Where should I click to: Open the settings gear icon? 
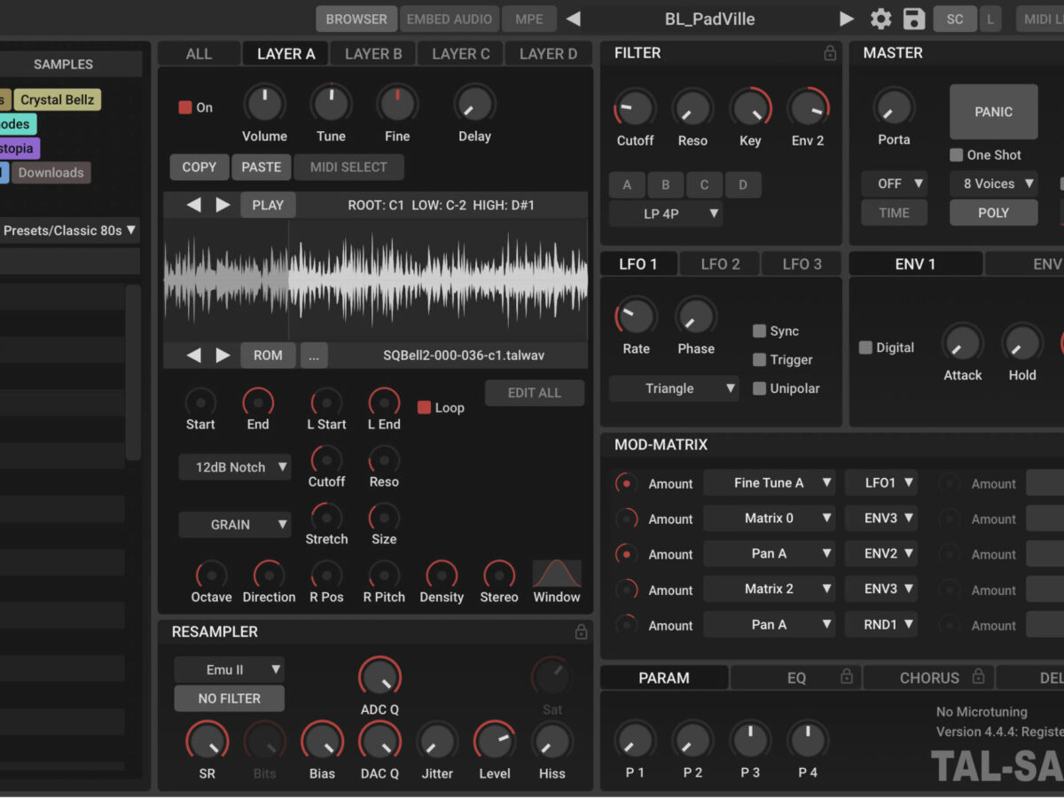[880, 19]
